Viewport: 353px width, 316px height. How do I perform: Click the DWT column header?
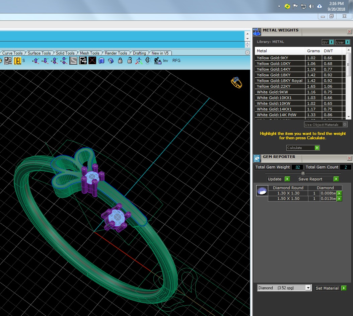point(332,51)
